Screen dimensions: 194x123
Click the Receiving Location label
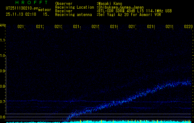75,7
